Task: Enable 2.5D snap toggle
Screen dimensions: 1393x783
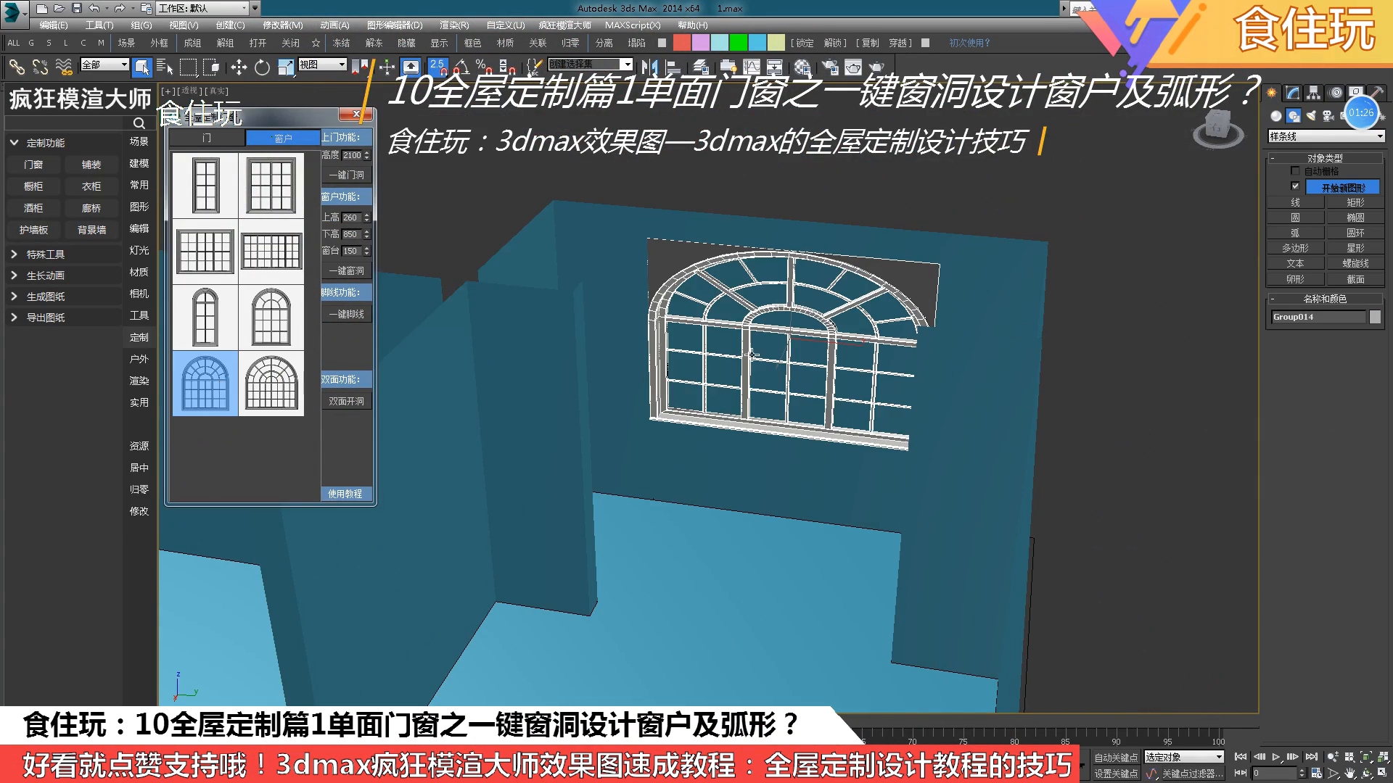Action: (438, 67)
